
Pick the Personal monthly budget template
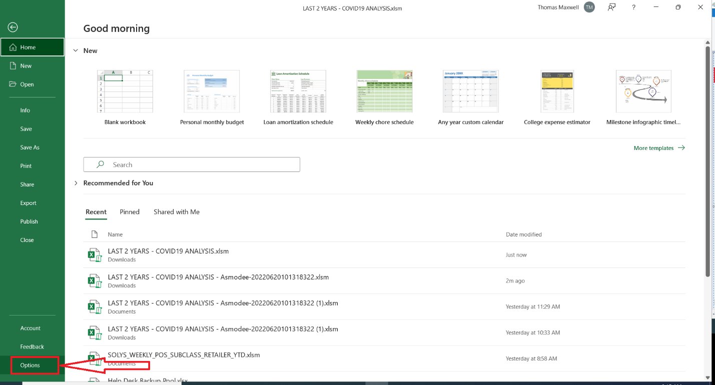coord(212,98)
